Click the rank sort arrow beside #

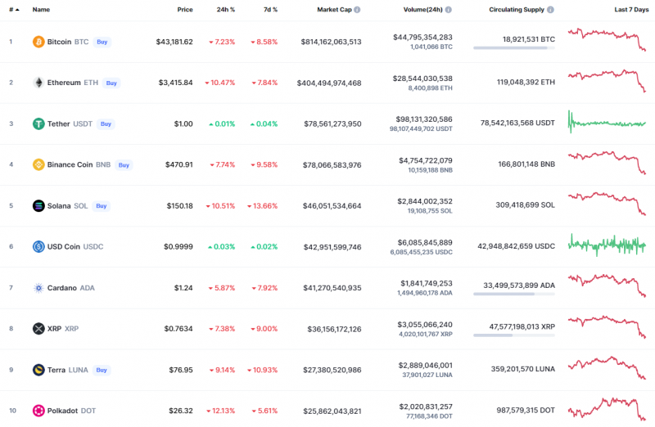[17, 10]
